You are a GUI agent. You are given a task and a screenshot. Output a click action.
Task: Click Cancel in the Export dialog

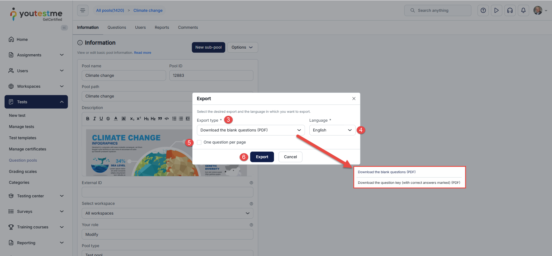click(x=290, y=157)
